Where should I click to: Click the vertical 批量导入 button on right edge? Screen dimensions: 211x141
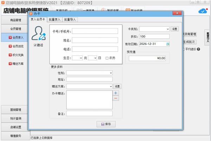(207, 37)
